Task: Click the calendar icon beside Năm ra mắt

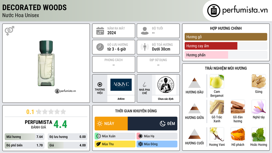Action: [100, 31]
